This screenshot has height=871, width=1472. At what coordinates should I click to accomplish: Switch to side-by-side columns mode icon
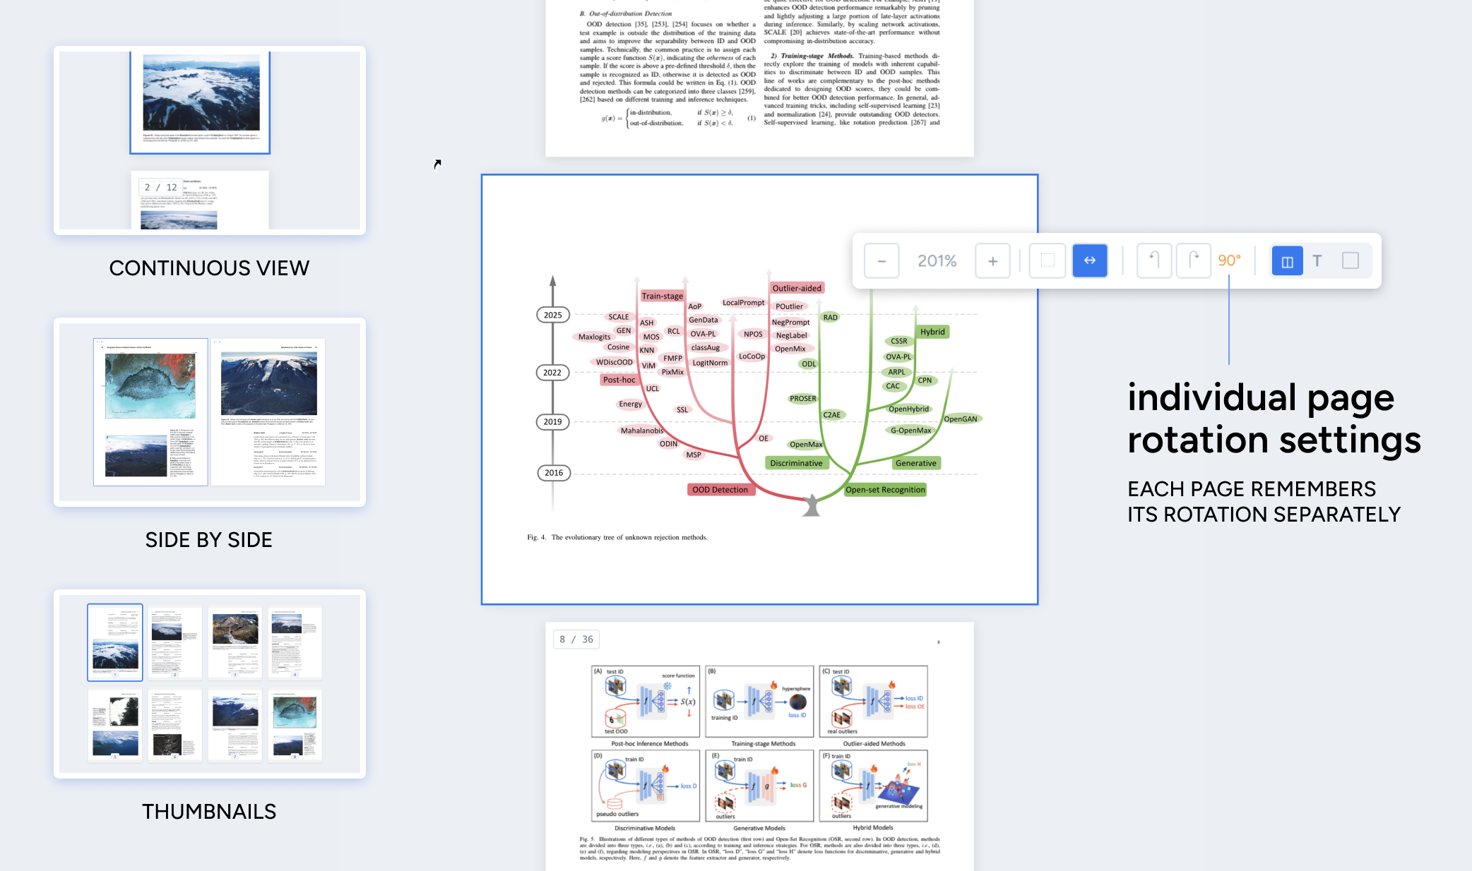pos(1287,261)
